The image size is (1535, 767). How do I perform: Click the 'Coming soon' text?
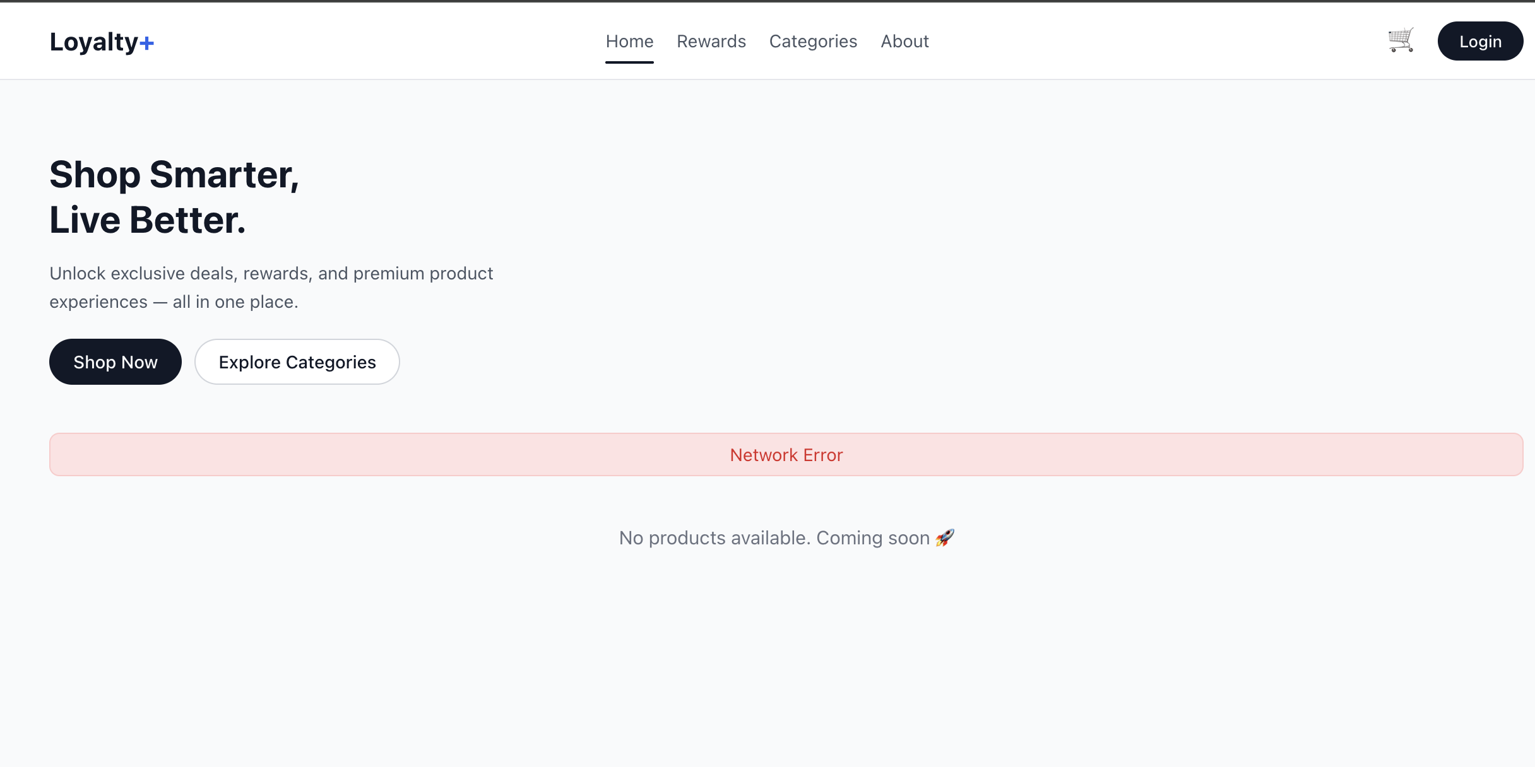(873, 538)
